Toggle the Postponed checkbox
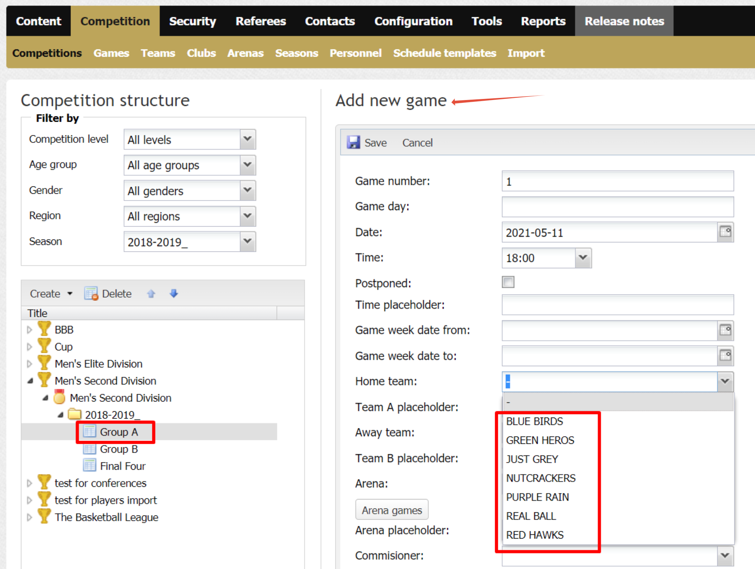Screen dimensions: 755x569 coord(508,282)
